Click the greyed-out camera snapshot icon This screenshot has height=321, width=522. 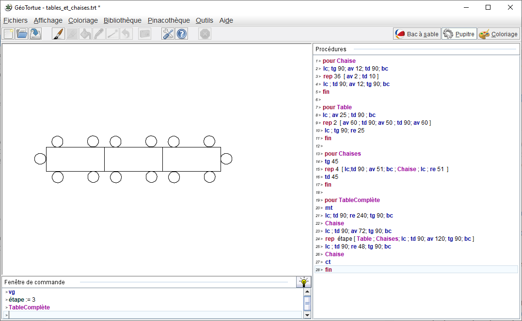point(145,34)
